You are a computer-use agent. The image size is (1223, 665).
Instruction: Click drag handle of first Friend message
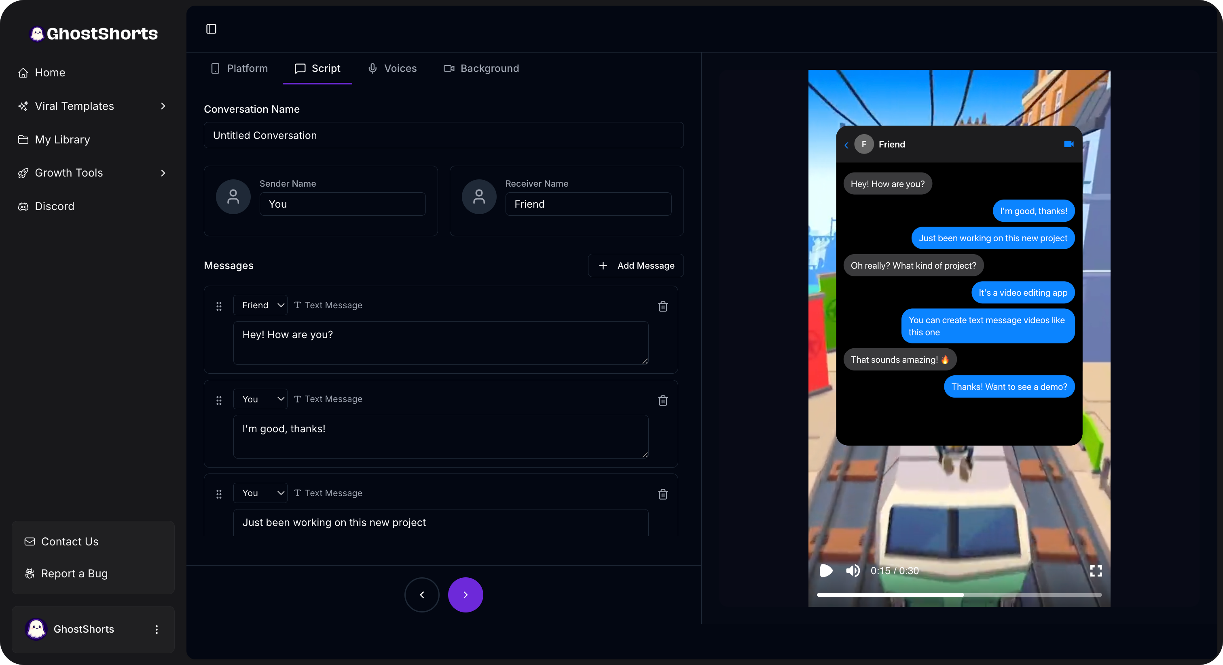point(219,306)
